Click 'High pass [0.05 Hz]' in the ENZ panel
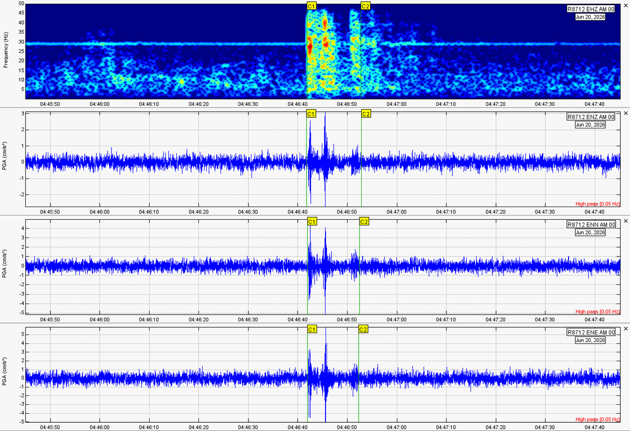Viewport: 630px width, 431px height. [597, 203]
